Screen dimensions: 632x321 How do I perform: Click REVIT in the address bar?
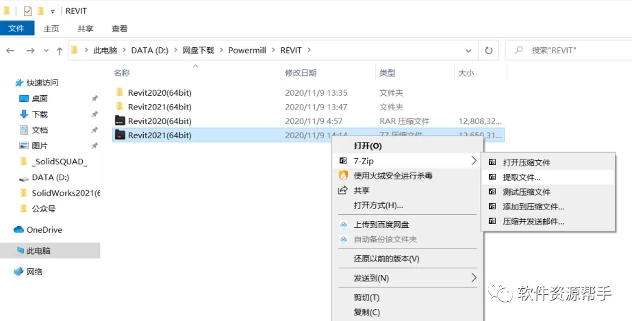[291, 51]
